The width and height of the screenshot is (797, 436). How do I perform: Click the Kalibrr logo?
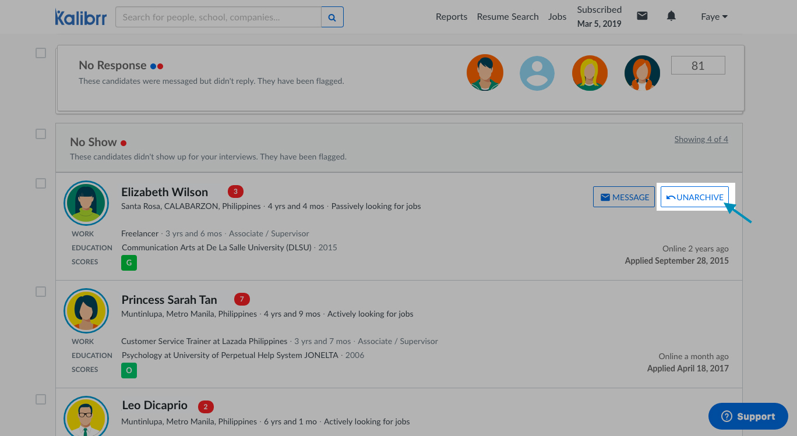coord(81,17)
